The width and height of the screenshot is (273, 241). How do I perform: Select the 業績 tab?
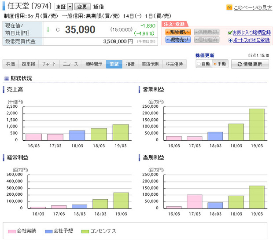[x=114, y=64]
